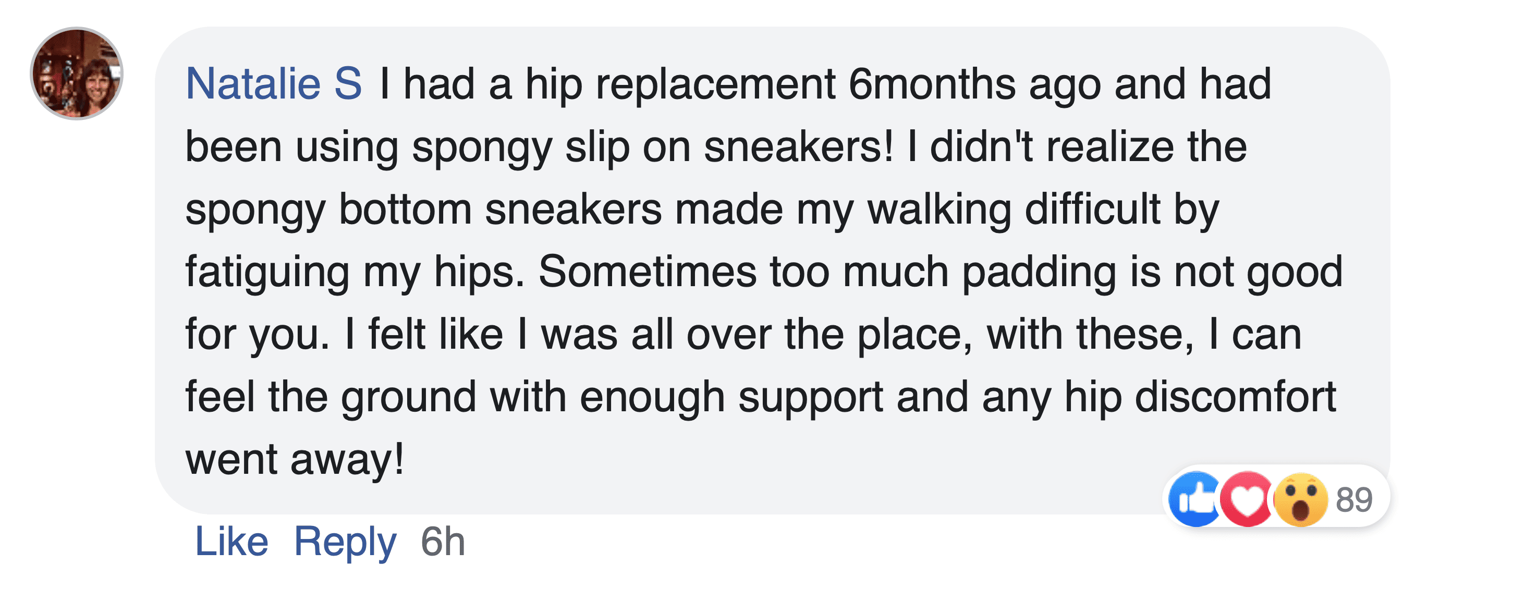Click "sneakers!" in the second comment line
The image size is (1513, 589).
tap(799, 146)
